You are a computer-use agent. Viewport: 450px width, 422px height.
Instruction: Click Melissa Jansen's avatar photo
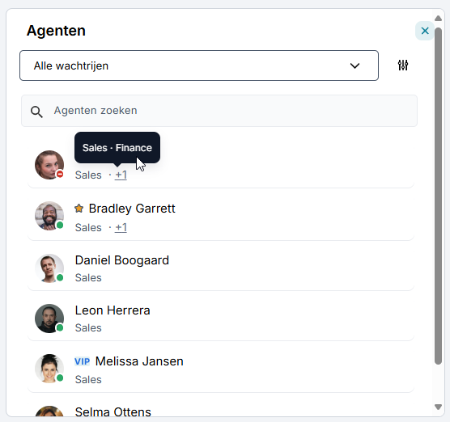tap(49, 369)
